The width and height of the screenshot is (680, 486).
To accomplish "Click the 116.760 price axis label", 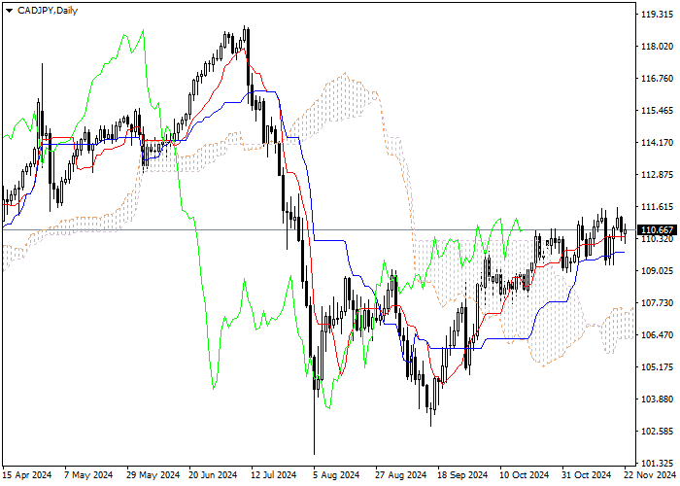I will pyautogui.click(x=657, y=79).
